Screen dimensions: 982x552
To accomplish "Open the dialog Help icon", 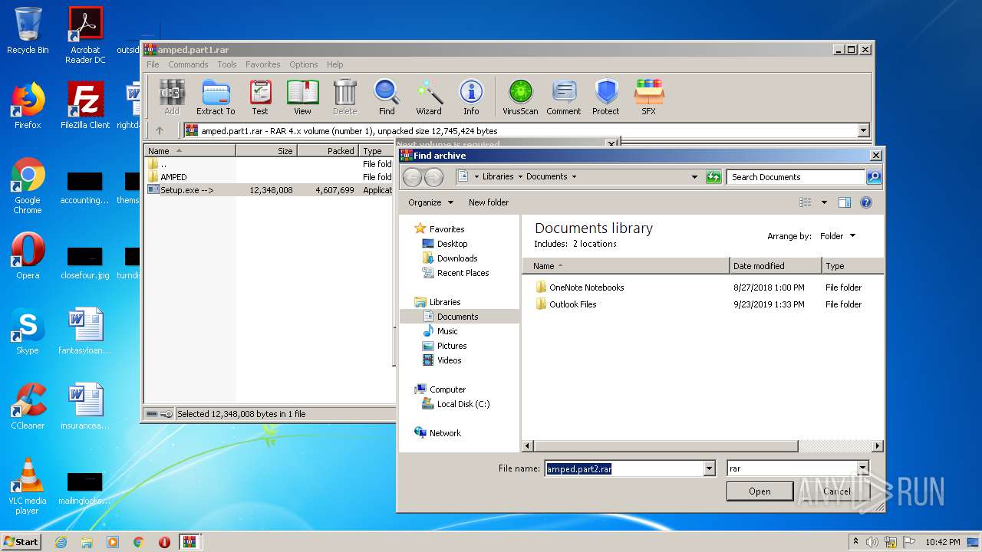I will click(x=866, y=202).
